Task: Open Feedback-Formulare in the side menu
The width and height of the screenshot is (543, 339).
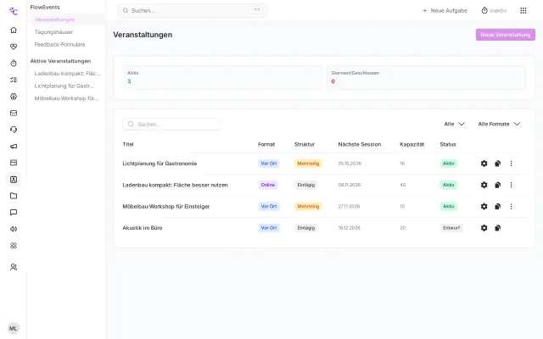Action: [59, 45]
